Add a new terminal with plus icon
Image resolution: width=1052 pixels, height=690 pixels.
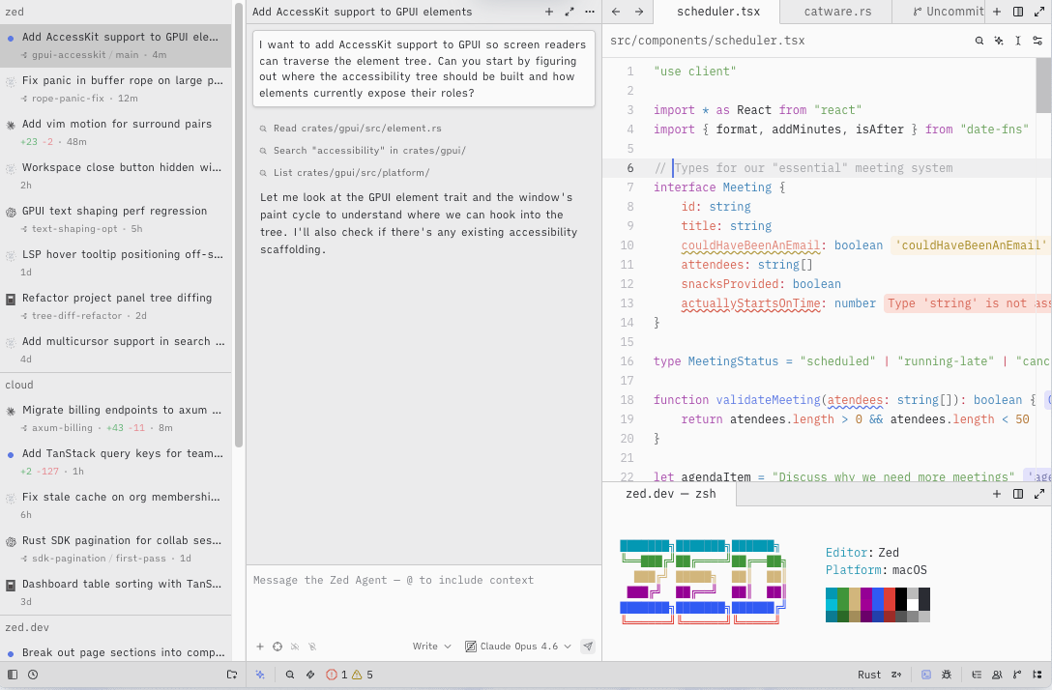pyautogui.click(x=996, y=494)
